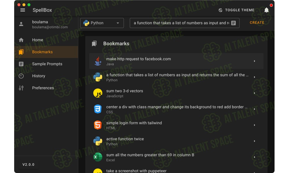This screenshot has width=289, height=173.
Task: Open bookmark 'center a div with class manger'
Action: tap(176, 109)
